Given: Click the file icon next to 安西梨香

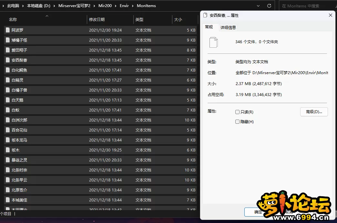Looking at the screenshot, I should tap(8, 60).
